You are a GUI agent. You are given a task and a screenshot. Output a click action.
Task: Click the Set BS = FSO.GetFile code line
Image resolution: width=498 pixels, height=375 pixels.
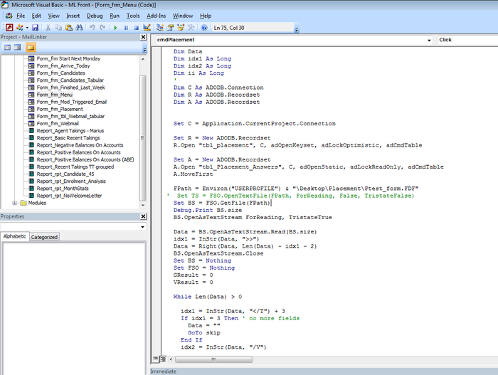(222, 203)
